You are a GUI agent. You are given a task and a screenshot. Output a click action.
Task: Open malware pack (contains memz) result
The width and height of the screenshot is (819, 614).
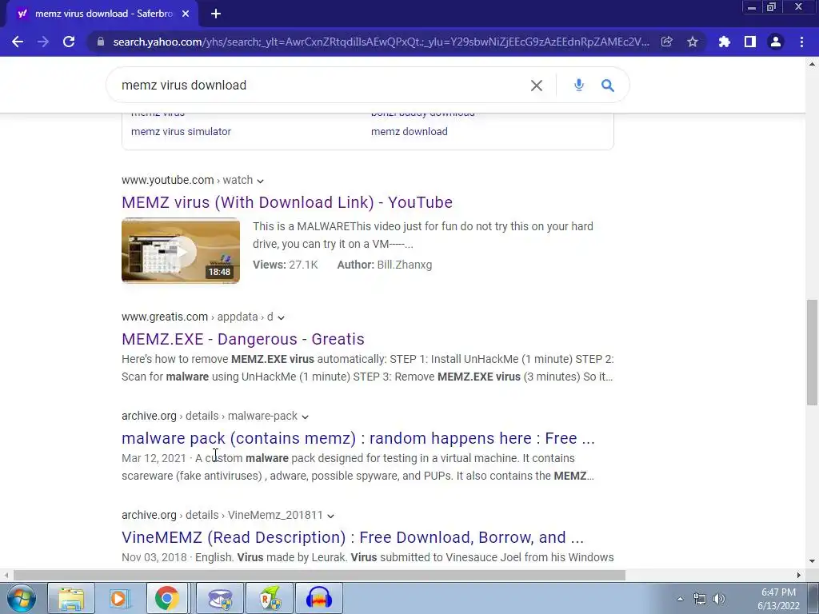click(358, 438)
